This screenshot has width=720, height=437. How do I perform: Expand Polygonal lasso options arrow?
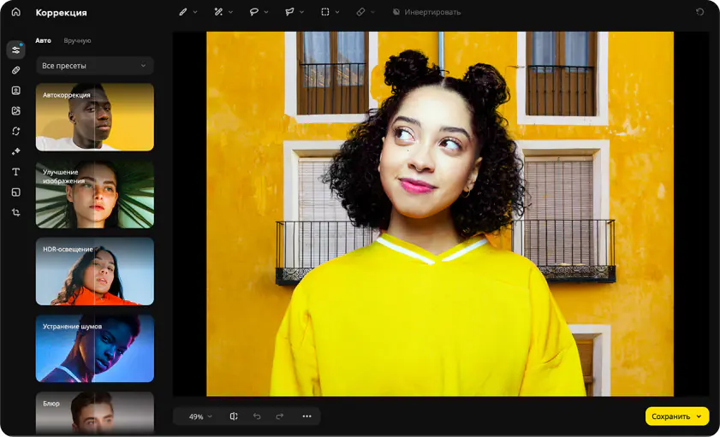point(301,12)
